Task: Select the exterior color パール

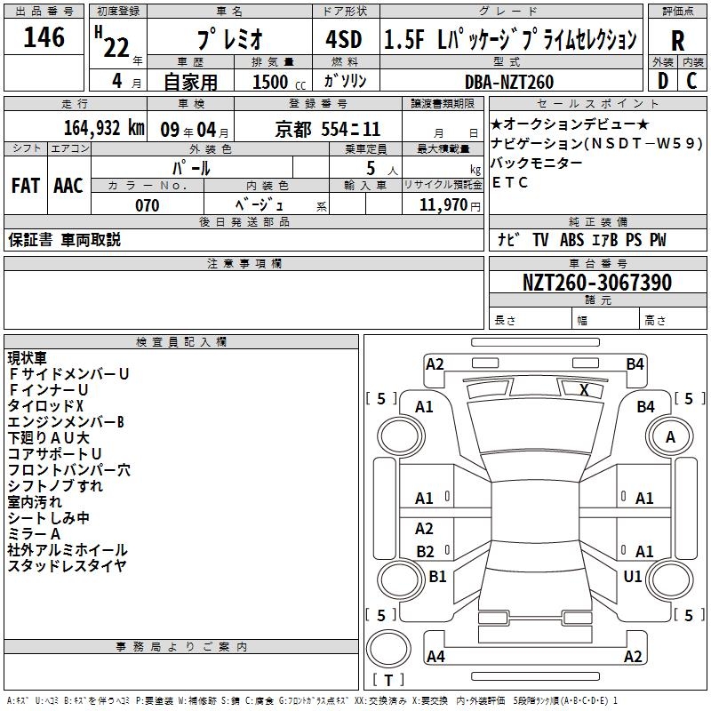Action: (x=191, y=168)
